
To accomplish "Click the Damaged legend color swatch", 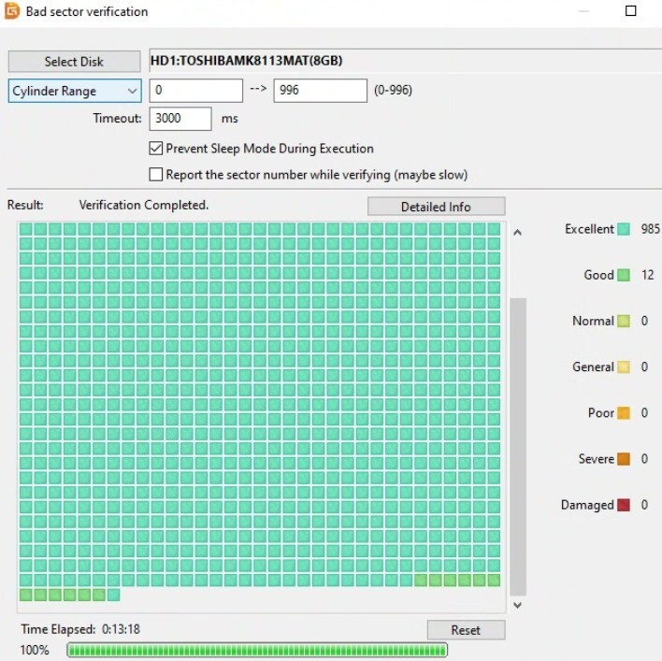I will tap(624, 505).
